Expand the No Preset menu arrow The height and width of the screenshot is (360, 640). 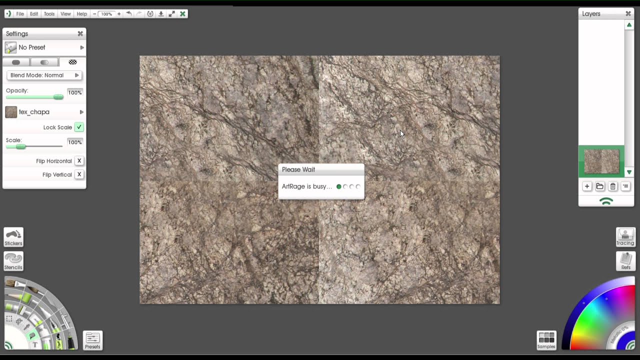click(82, 47)
